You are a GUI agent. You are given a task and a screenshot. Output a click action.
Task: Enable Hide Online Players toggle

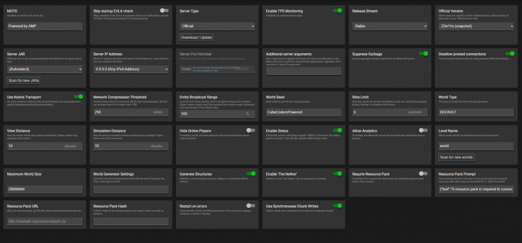[251, 130]
